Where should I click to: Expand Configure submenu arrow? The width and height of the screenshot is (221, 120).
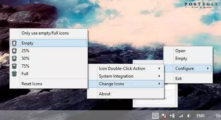click(208, 69)
